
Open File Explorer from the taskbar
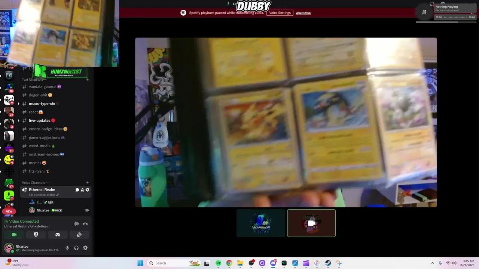pos(240,263)
